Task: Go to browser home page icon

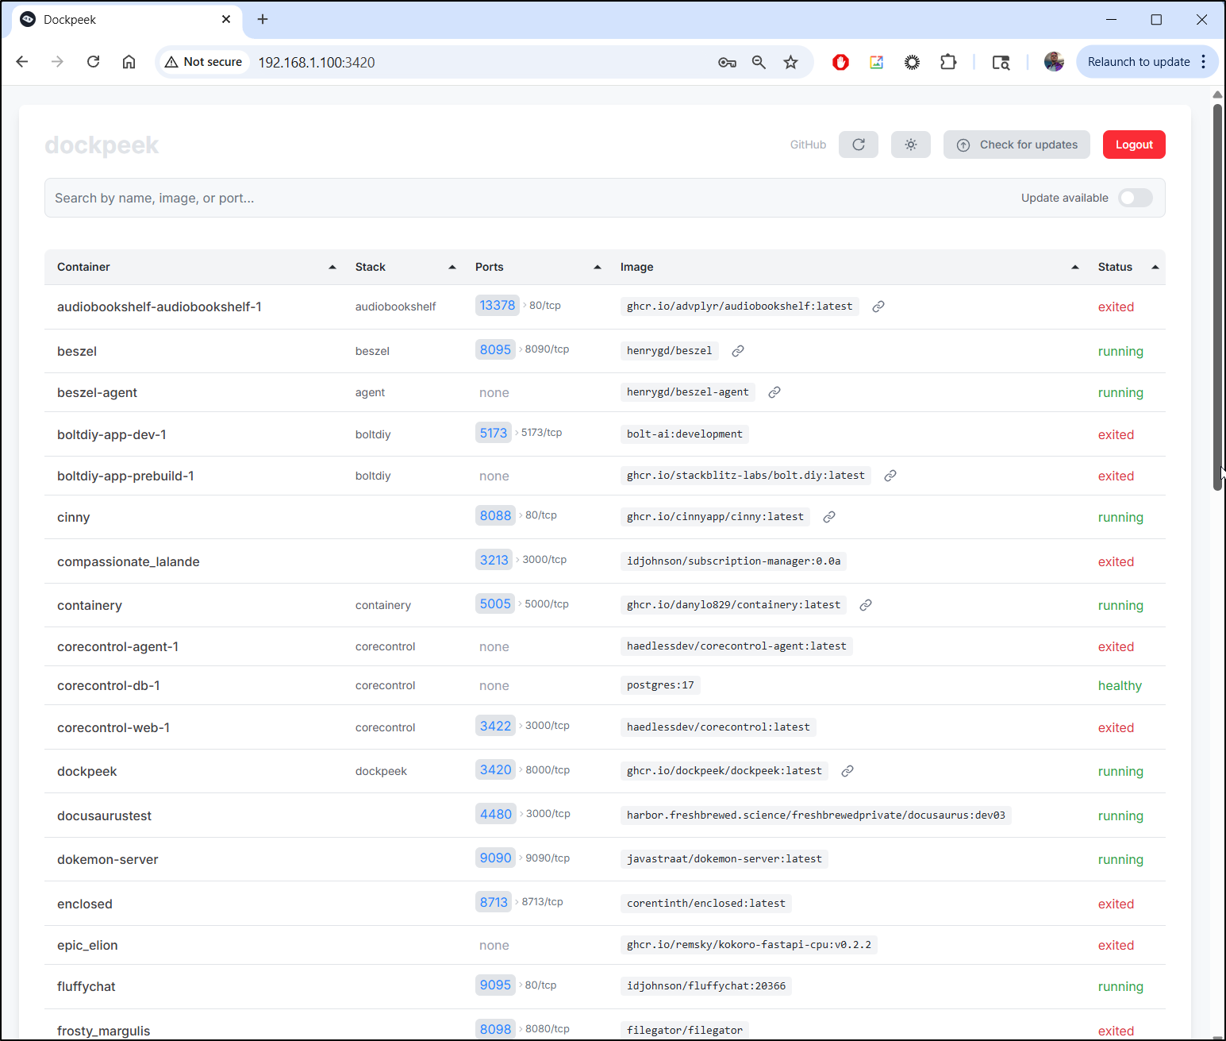Action: [x=129, y=62]
